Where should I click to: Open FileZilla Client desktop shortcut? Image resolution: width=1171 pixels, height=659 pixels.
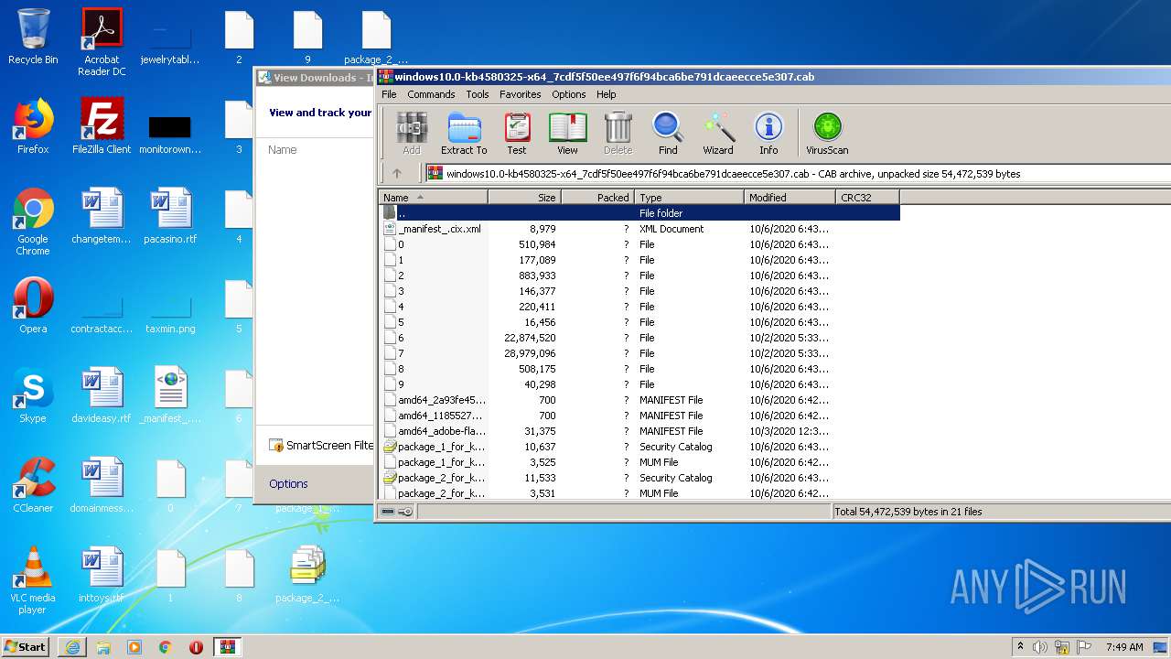click(x=102, y=126)
